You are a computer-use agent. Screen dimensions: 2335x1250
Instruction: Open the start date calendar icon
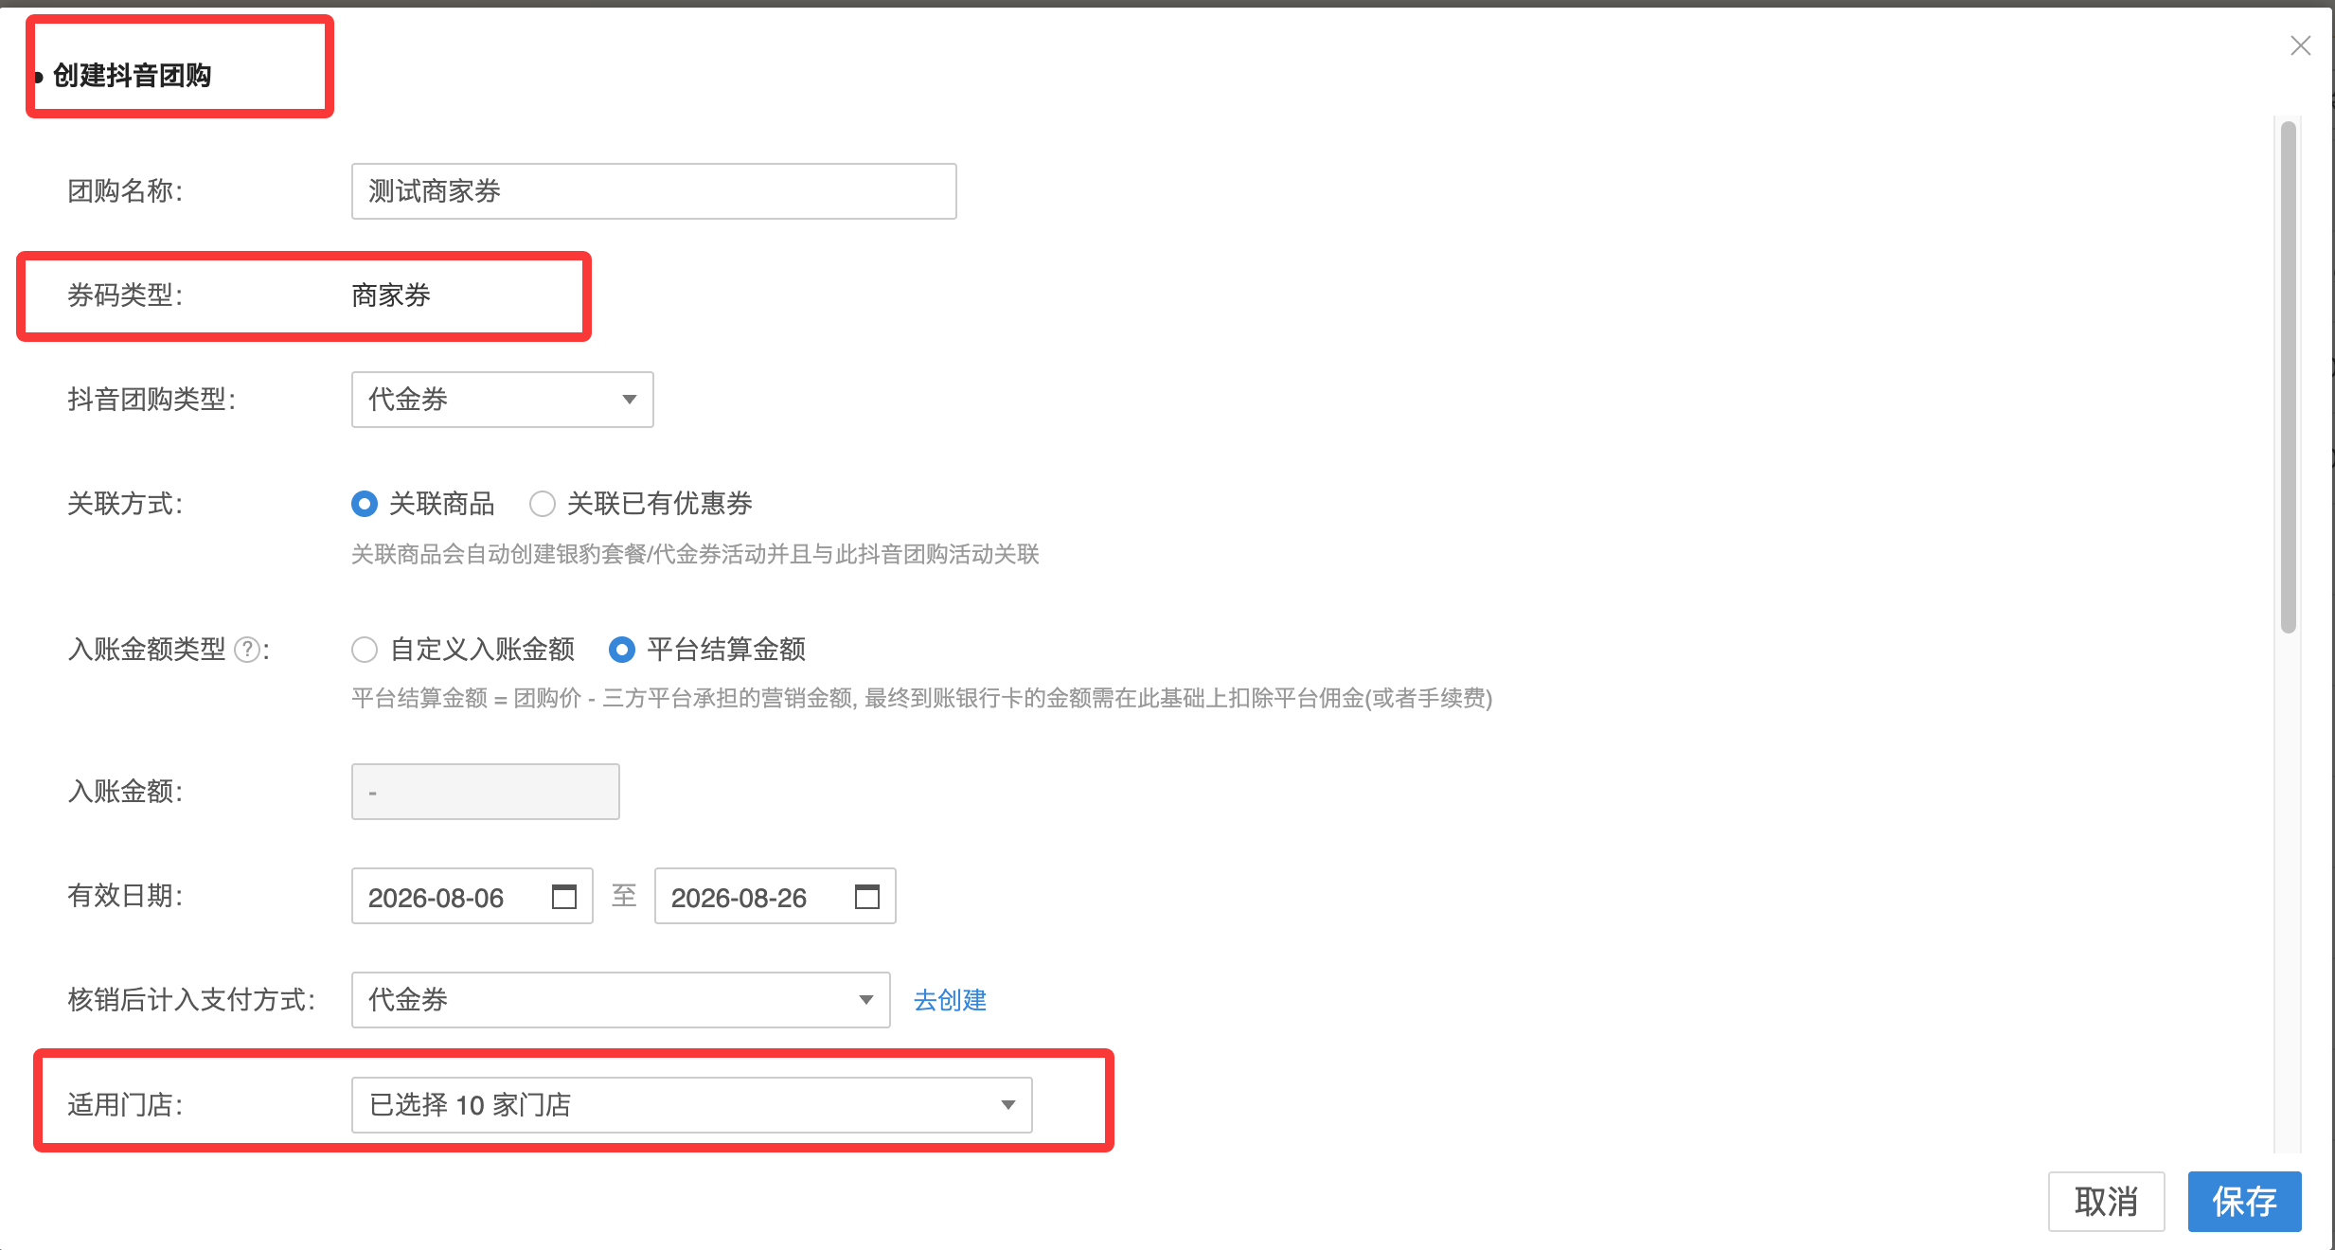(564, 896)
